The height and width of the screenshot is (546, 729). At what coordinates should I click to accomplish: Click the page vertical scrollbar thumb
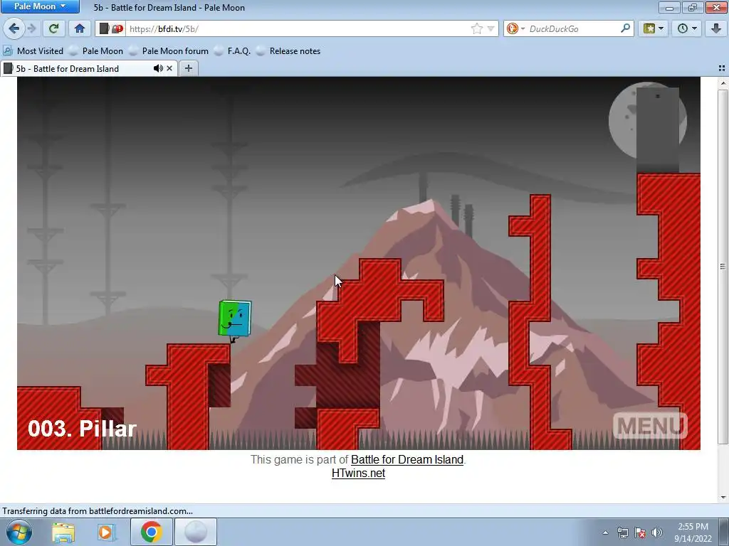click(723, 267)
